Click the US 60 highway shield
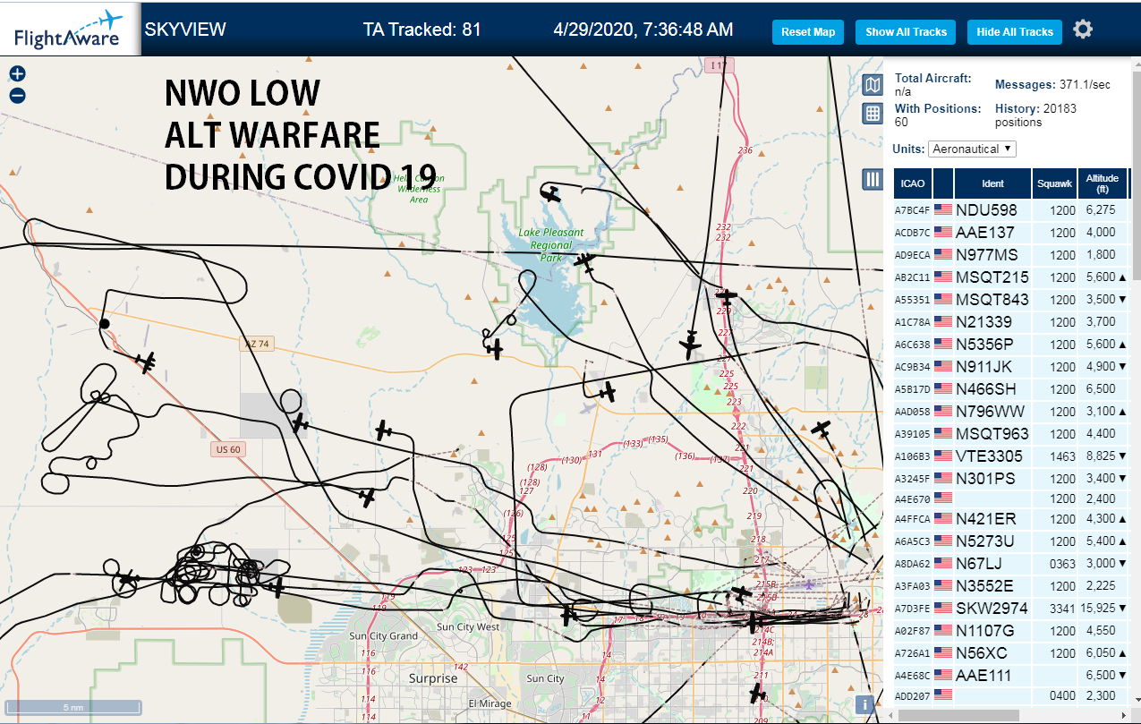Image resolution: width=1141 pixels, height=724 pixels. (229, 449)
